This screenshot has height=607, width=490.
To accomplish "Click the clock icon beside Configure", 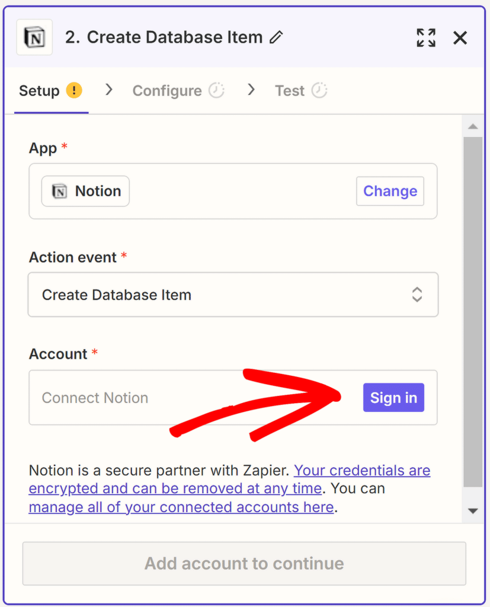I will pos(217,91).
